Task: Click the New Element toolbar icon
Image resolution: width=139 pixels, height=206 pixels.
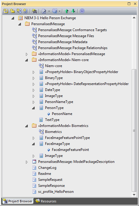Action: pyautogui.click(x=25, y=11)
